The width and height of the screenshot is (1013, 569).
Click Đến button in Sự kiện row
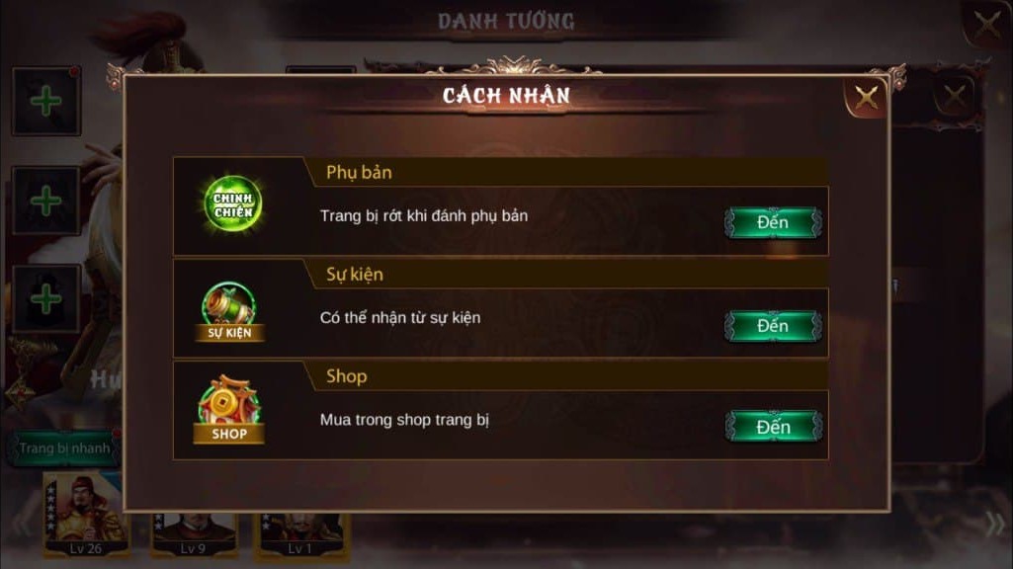click(773, 326)
